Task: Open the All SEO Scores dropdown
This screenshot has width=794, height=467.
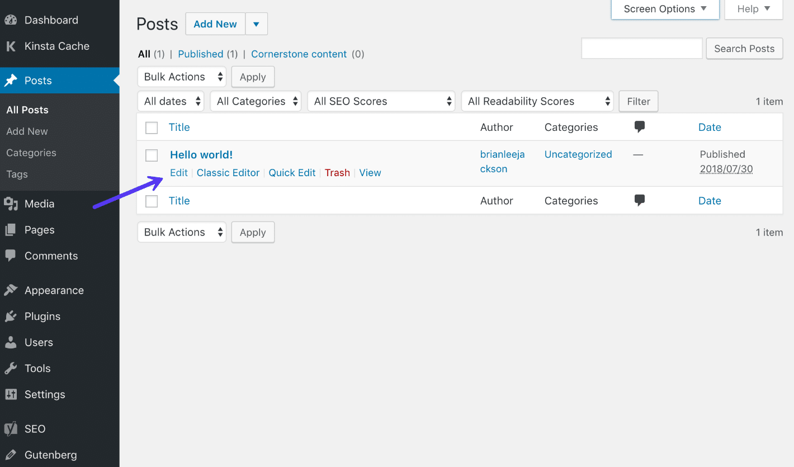Action: 381,101
